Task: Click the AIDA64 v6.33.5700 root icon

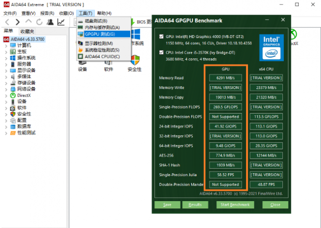Action: 6,39
